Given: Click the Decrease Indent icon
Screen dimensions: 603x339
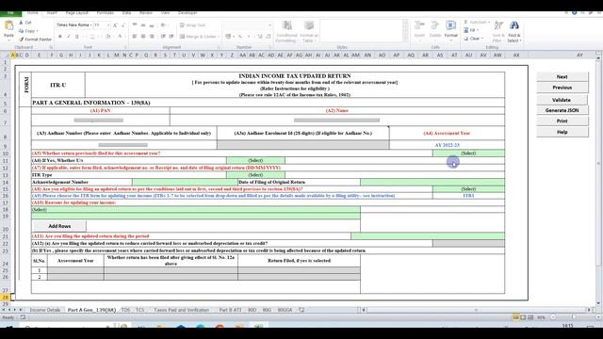Looking at the screenshot, I should [x=163, y=37].
